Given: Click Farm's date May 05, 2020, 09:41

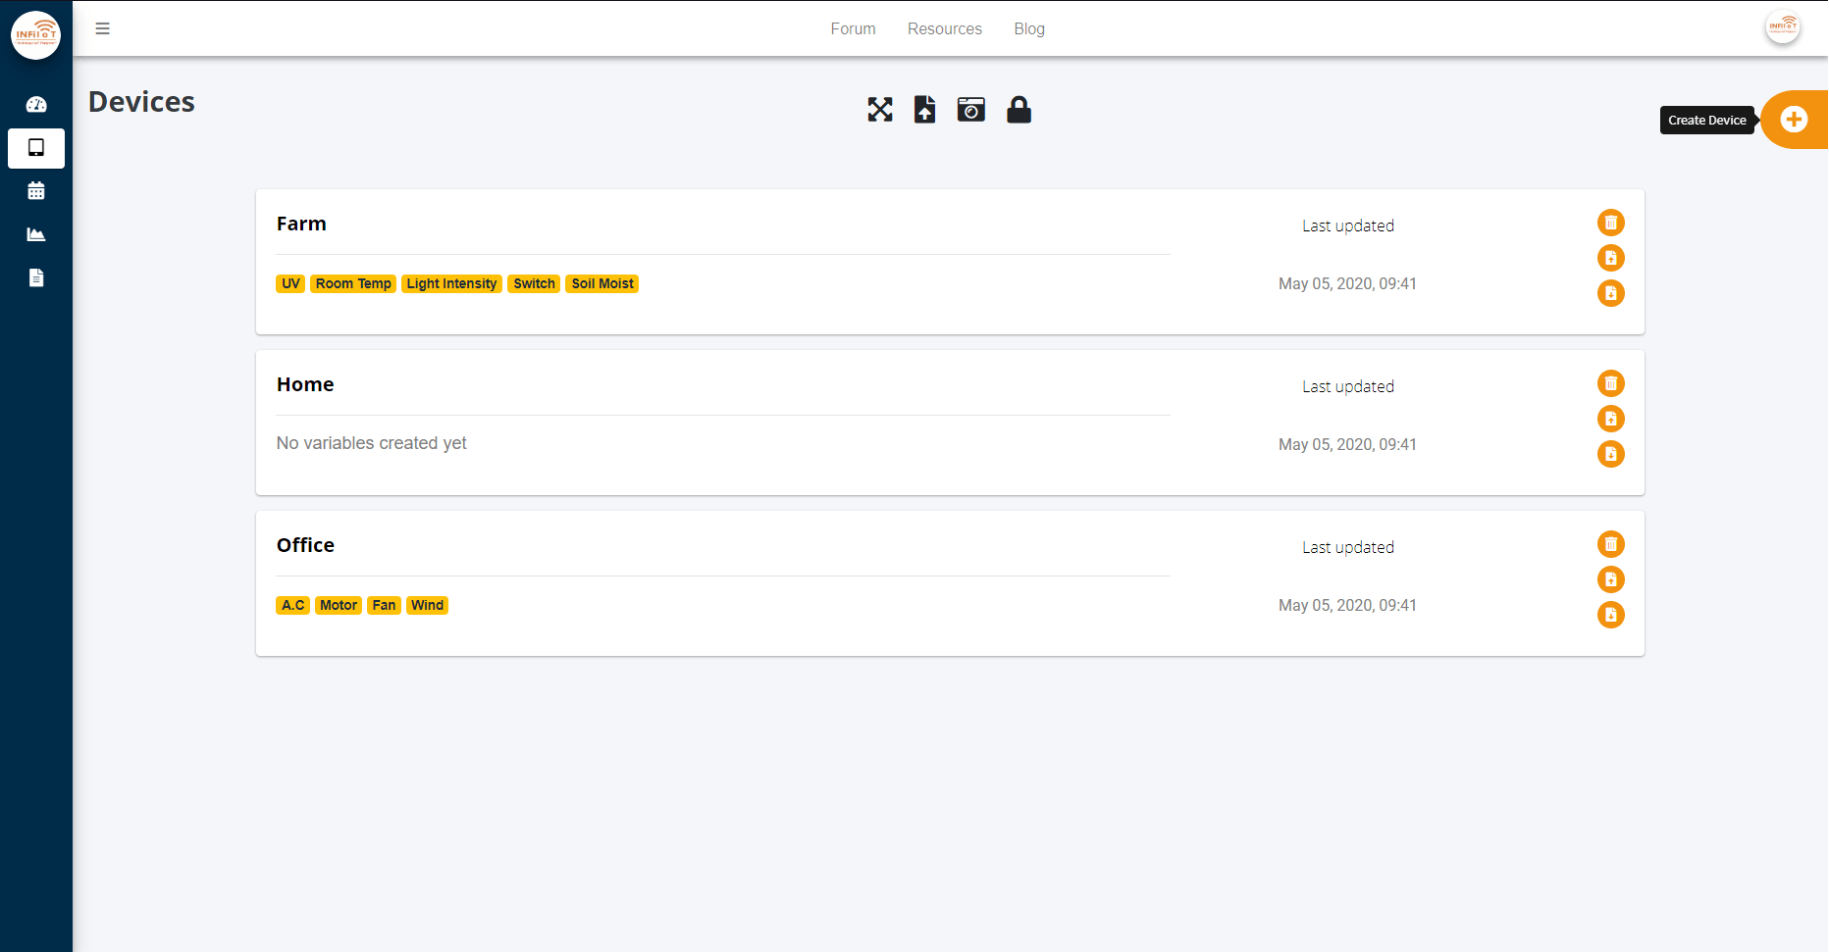Looking at the screenshot, I should coord(1347,283).
